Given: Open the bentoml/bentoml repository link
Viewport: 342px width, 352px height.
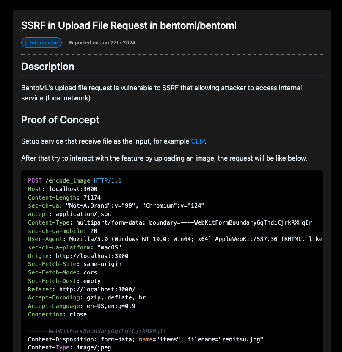Looking at the screenshot, I should coord(198,25).
